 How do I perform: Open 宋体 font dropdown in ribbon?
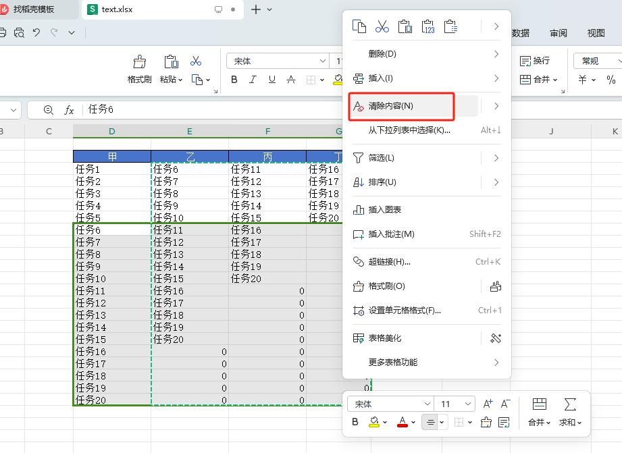point(323,61)
